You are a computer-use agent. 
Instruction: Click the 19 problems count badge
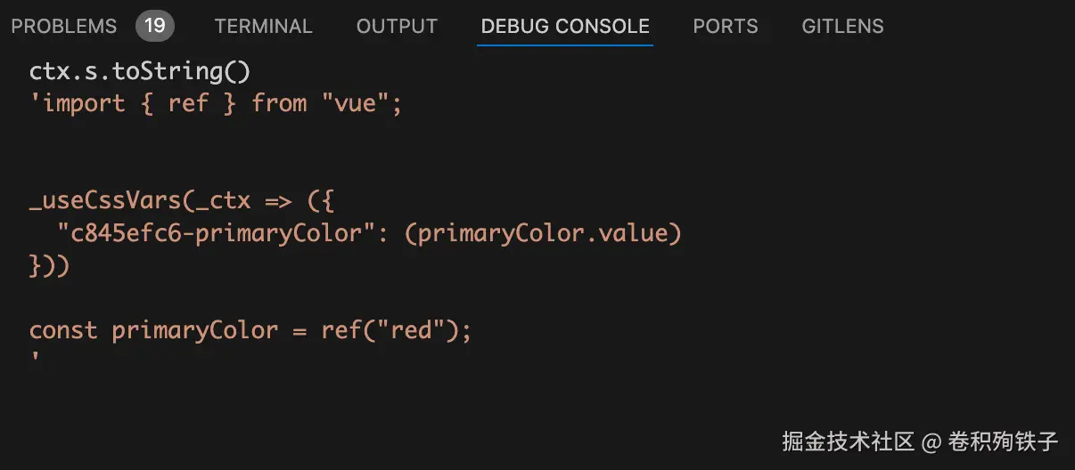coord(155,26)
